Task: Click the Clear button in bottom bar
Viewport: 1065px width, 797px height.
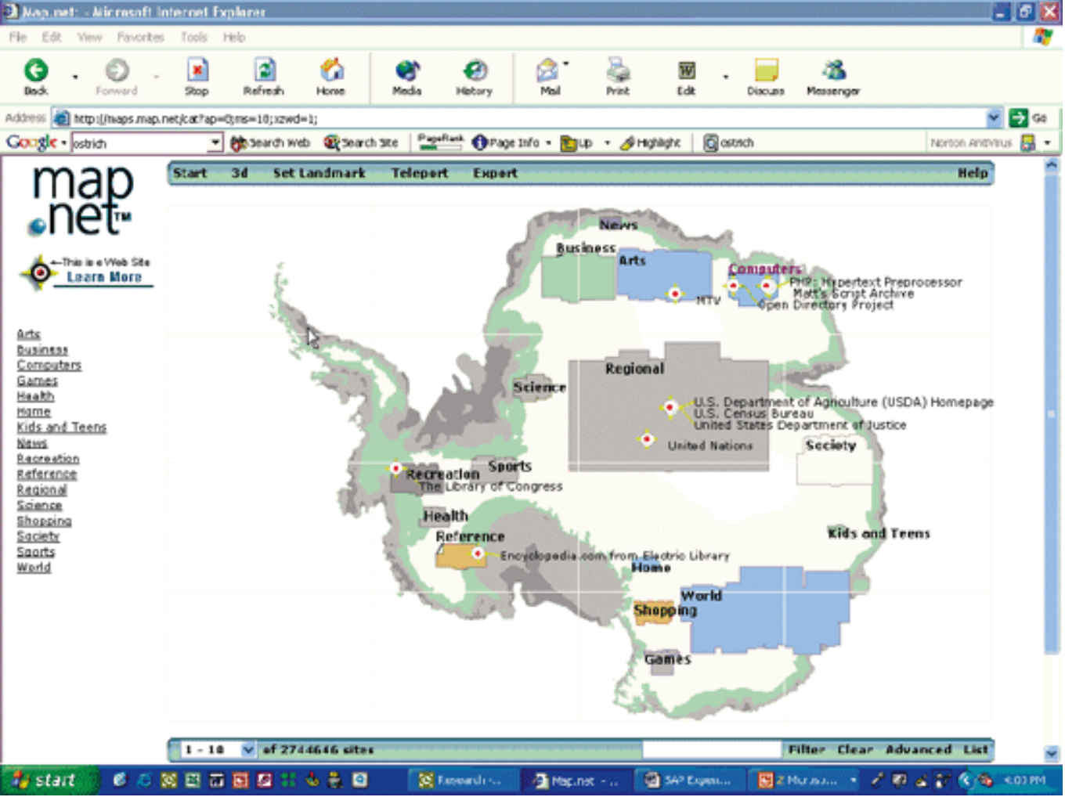Action: click(x=855, y=749)
